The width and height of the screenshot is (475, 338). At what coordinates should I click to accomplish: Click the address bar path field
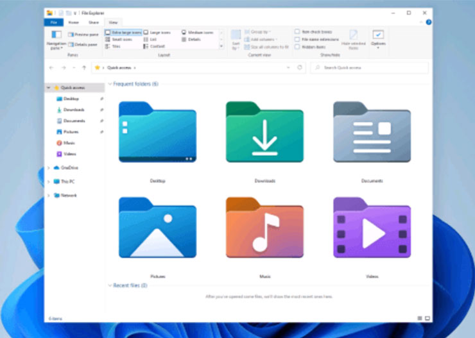198,67
